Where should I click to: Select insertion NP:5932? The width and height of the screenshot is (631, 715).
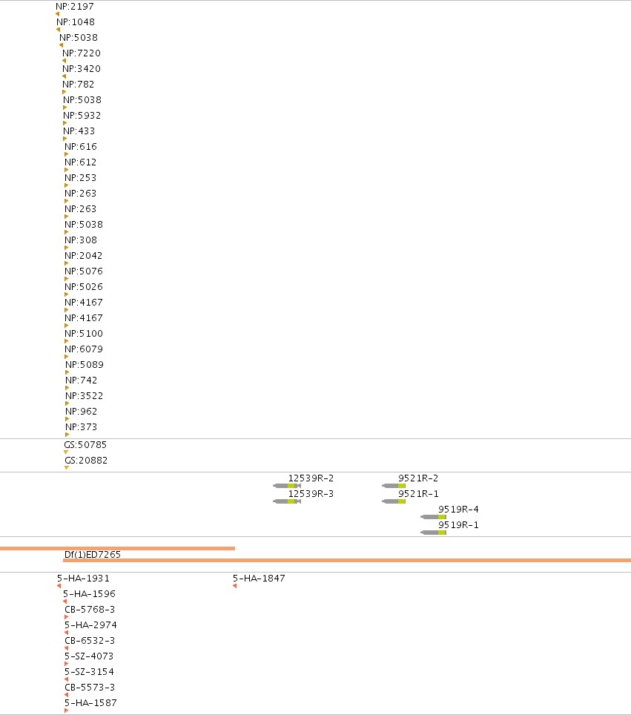tap(82, 116)
